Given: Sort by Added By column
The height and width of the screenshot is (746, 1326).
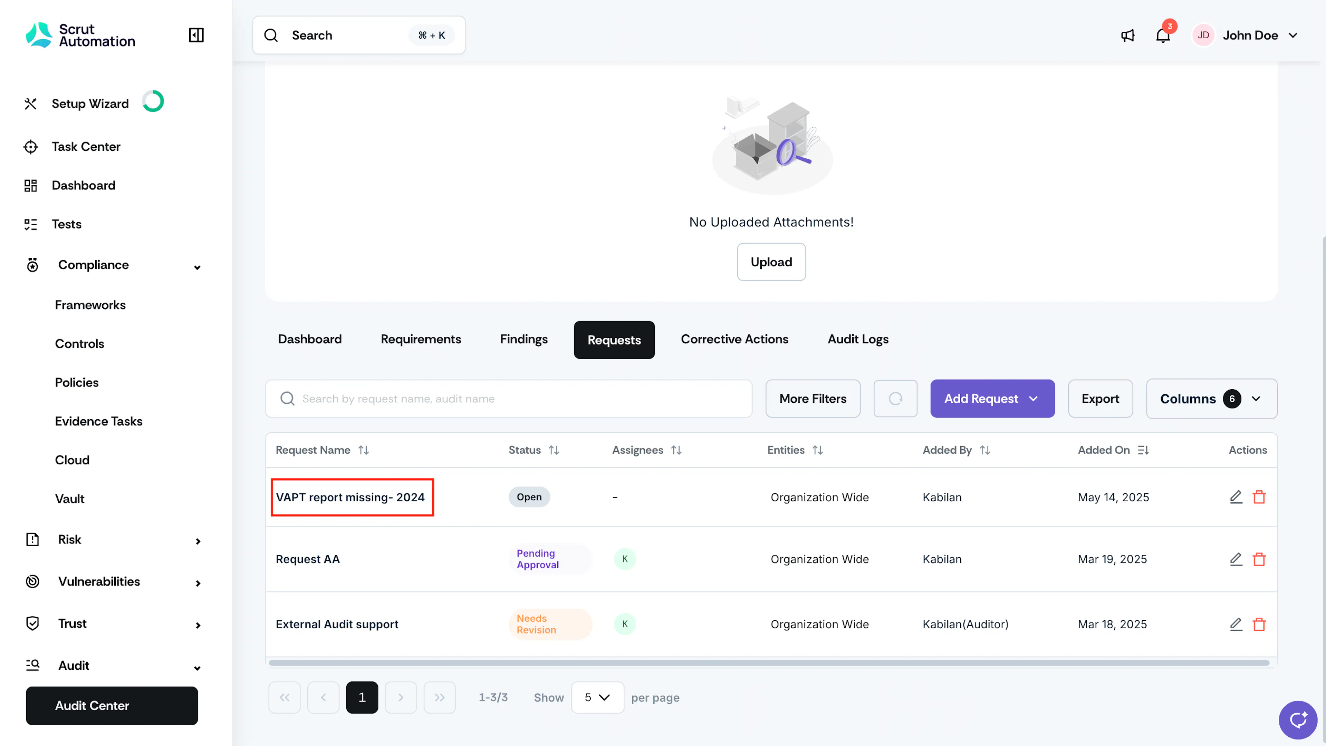Looking at the screenshot, I should click(985, 450).
